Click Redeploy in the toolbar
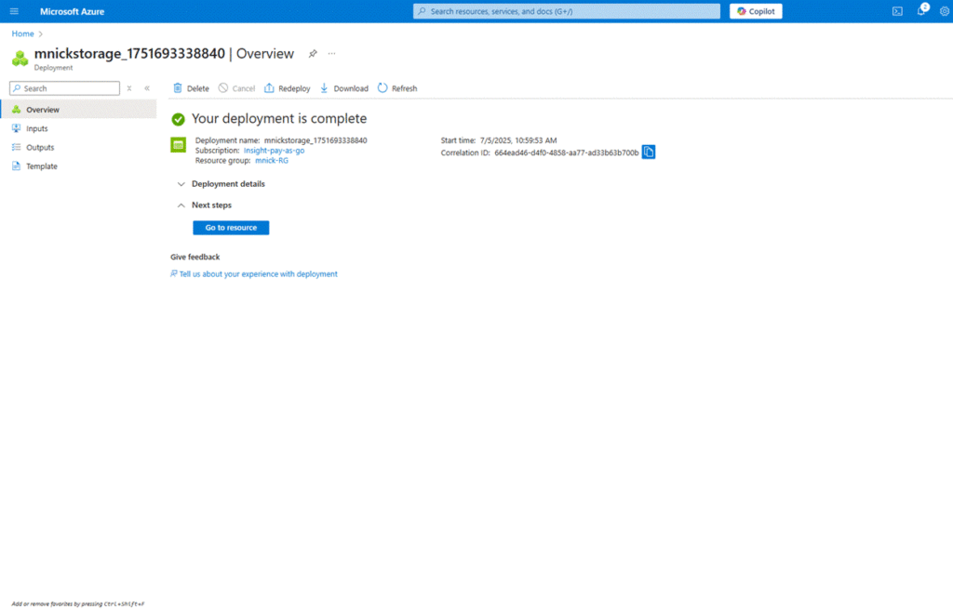The width and height of the screenshot is (953, 610). [x=288, y=88]
